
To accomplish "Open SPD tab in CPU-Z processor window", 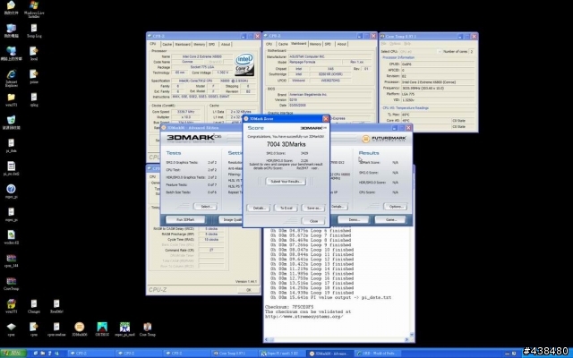I will coord(212,44).
